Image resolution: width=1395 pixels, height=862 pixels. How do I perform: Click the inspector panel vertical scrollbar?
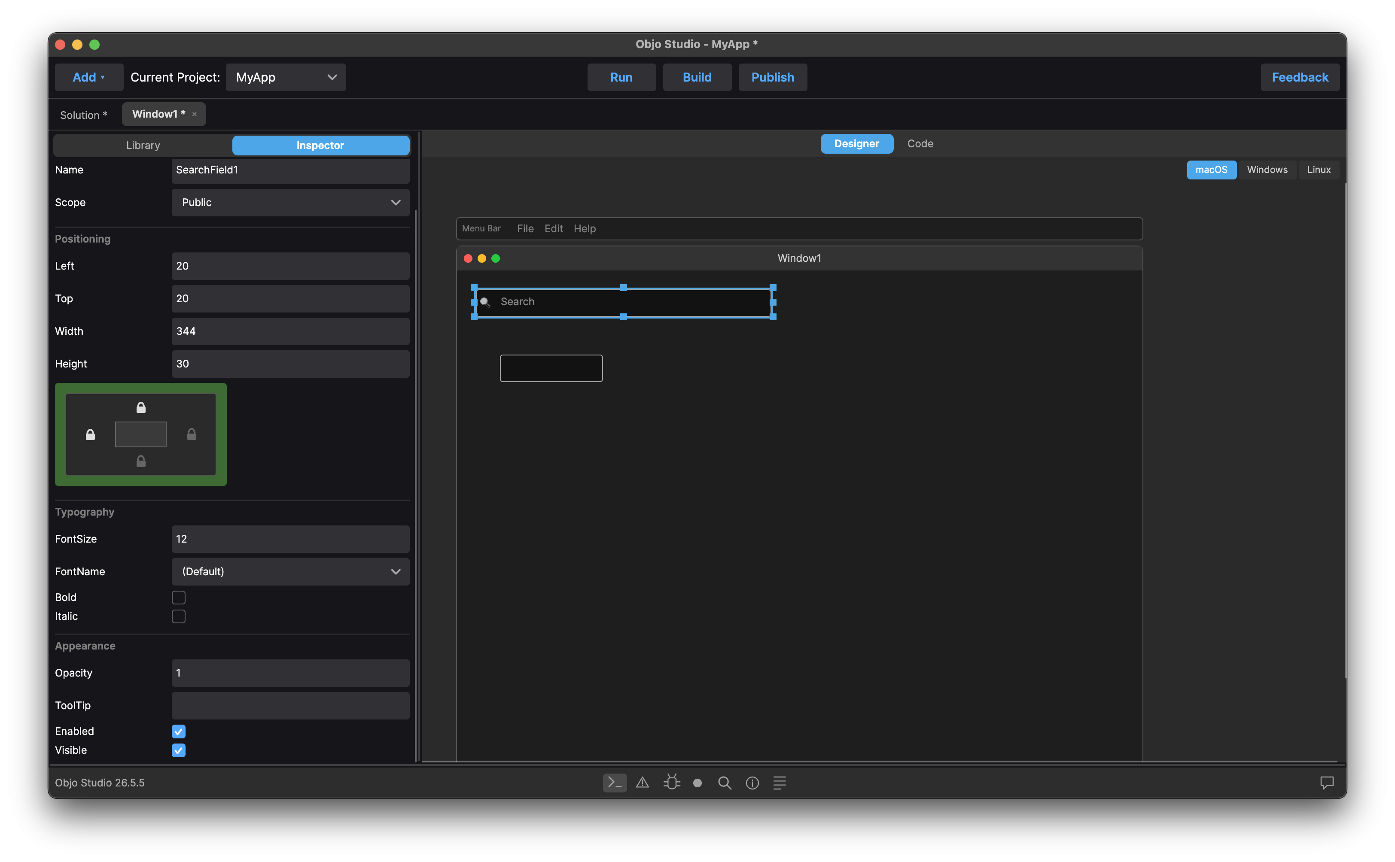[x=416, y=485]
